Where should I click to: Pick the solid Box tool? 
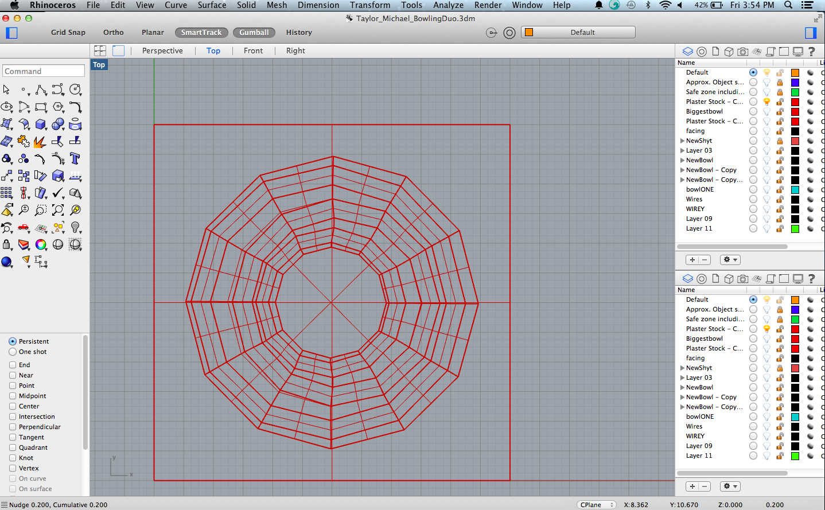click(41, 124)
